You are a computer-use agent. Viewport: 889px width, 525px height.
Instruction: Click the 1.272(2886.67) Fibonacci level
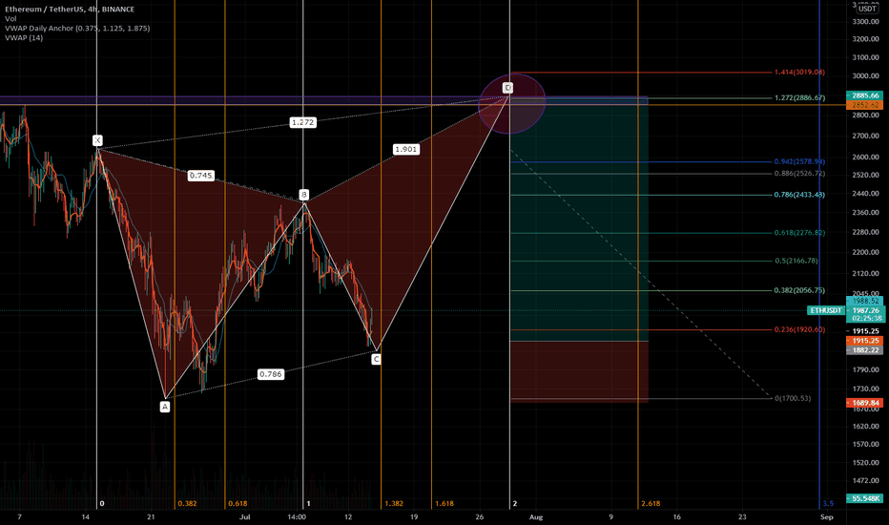pos(799,97)
